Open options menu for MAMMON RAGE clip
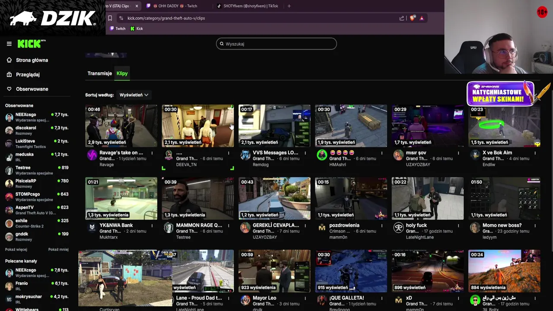Image resolution: width=553 pixels, height=311 pixels. (229, 225)
